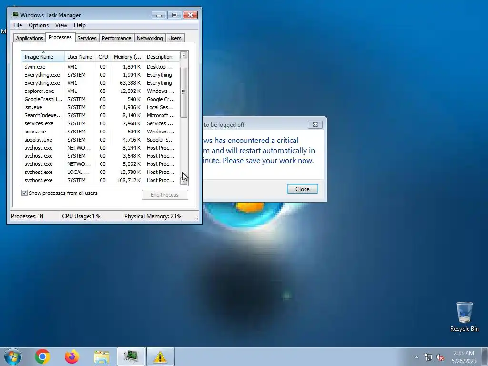The image size is (488, 366).
Task: Switch to the Applications tab
Action: (30, 38)
